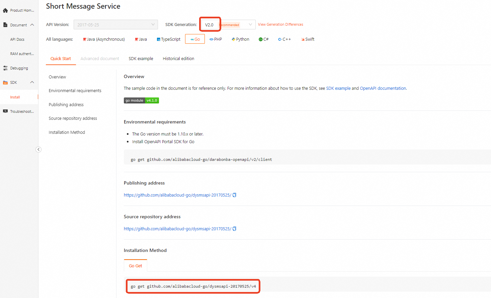Select the Python language option
Screen dimensions: 491x298
[240, 39]
